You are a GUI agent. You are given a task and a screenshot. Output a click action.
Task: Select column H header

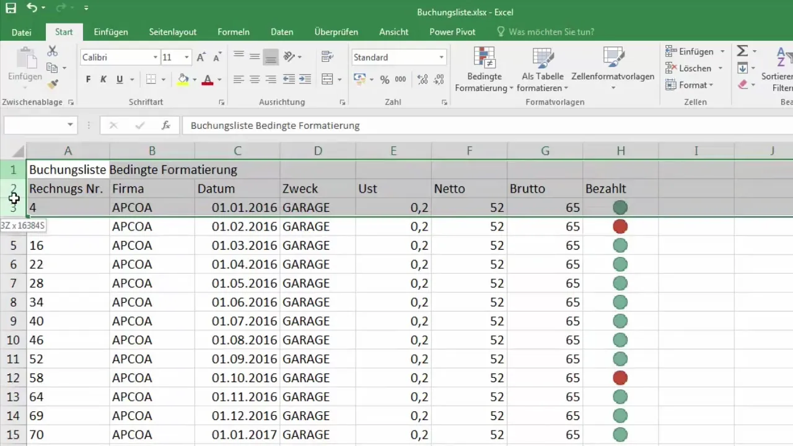(x=620, y=151)
